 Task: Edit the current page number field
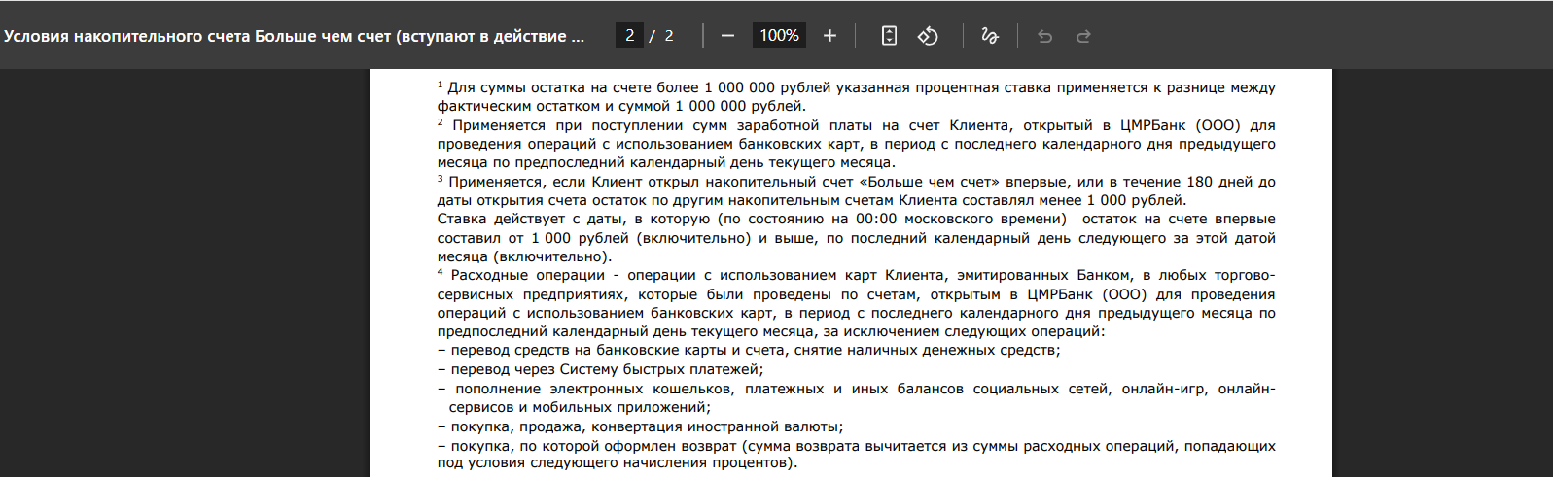point(629,36)
